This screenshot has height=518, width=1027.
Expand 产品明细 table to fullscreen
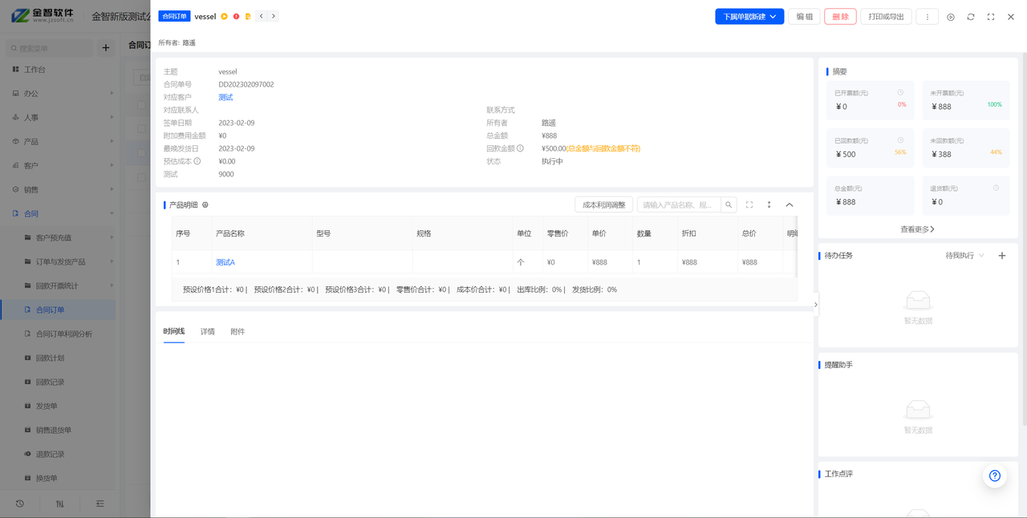click(x=749, y=205)
